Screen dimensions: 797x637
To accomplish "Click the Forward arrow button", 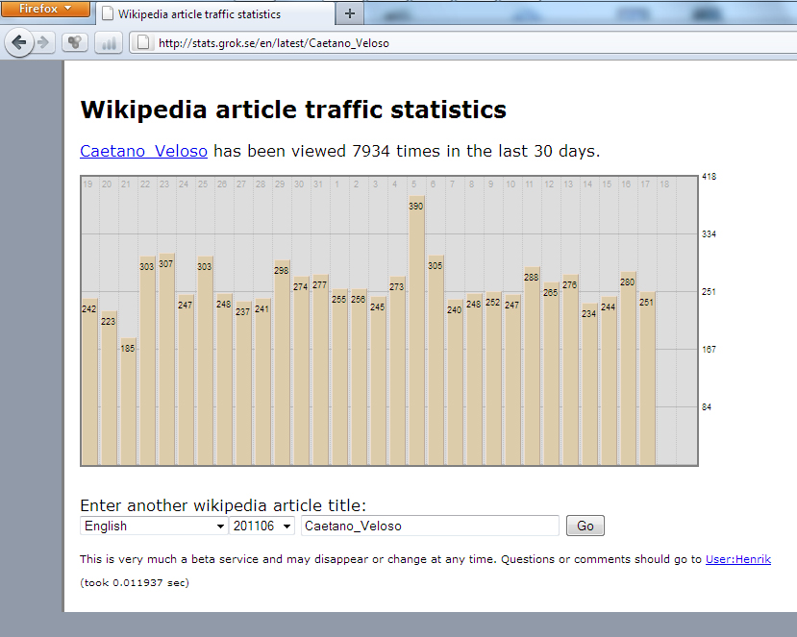I will pos(43,42).
